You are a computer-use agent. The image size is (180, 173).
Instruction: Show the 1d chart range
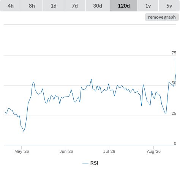pyautogui.click(x=54, y=6)
